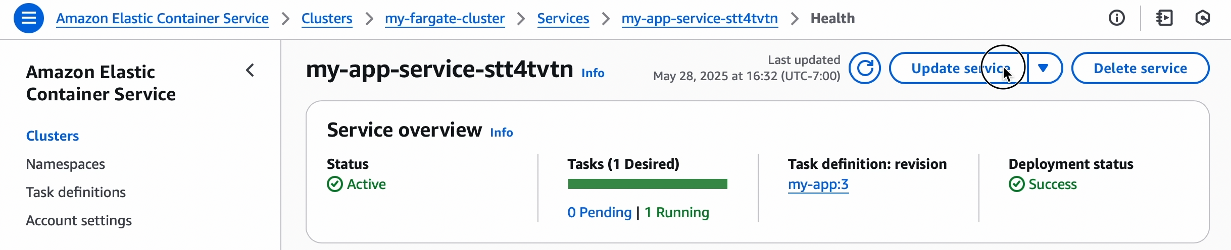
Task: Open the hamburger navigation menu
Action: coord(29,18)
